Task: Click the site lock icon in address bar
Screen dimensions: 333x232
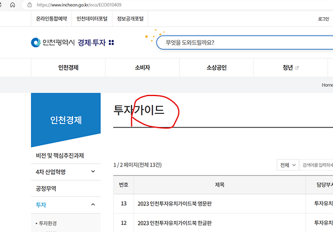Action: (30, 5)
